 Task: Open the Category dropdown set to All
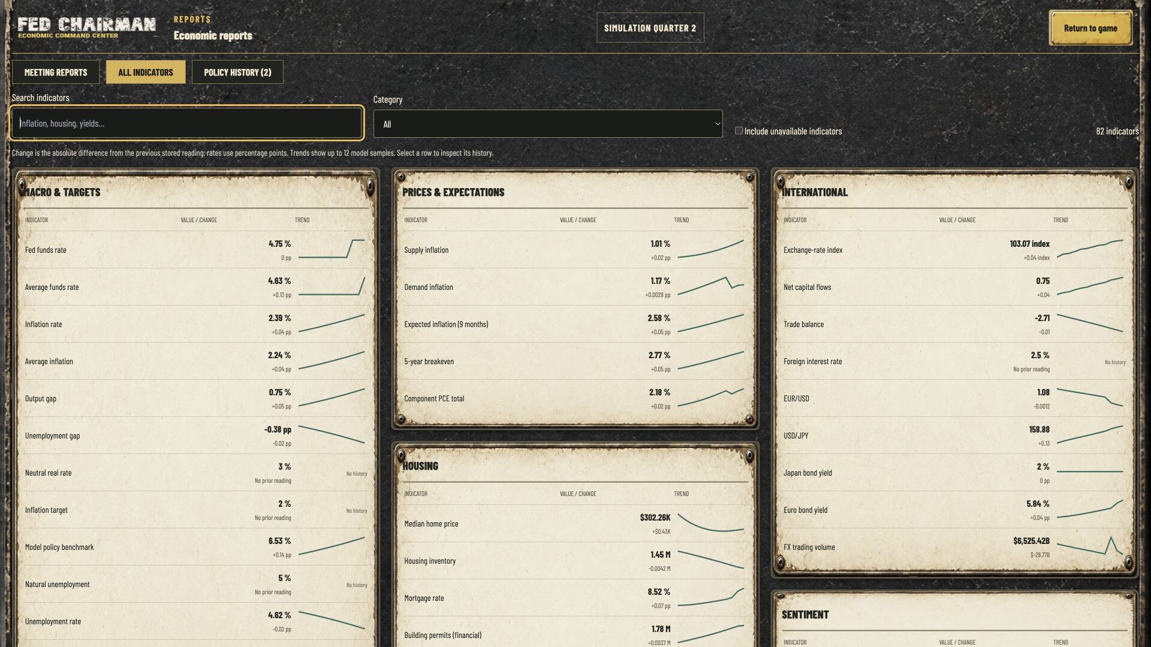(x=548, y=124)
